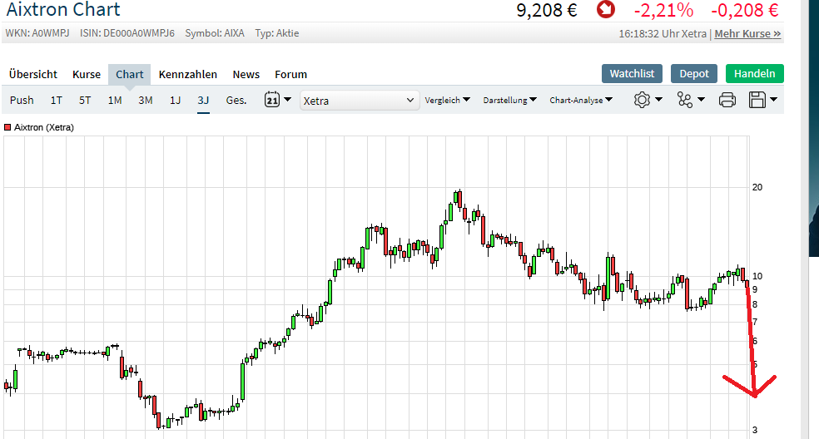Select the 3J time range
Image resolution: width=819 pixels, height=439 pixels.
pyautogui.click(x=203, y=100)
